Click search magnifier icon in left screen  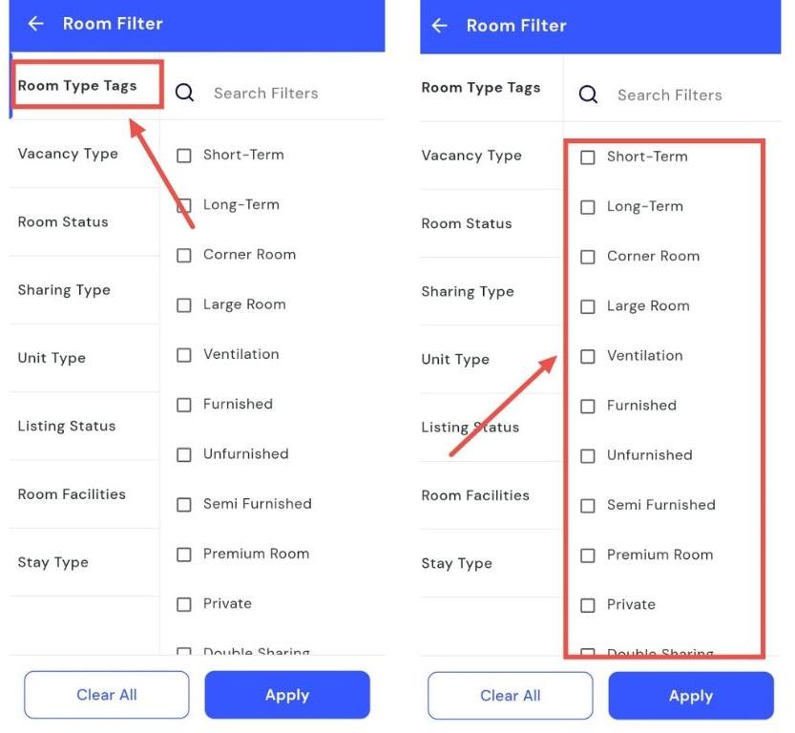185,93
